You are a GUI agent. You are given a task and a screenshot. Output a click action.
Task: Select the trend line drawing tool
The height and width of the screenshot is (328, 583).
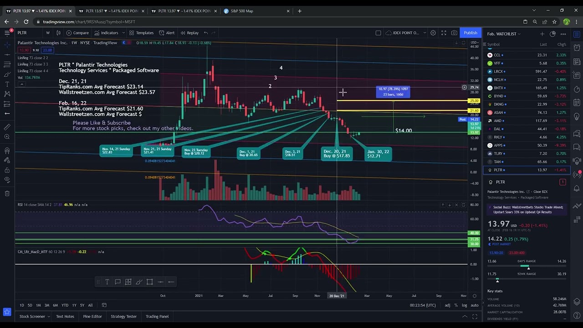pos(7,55)
